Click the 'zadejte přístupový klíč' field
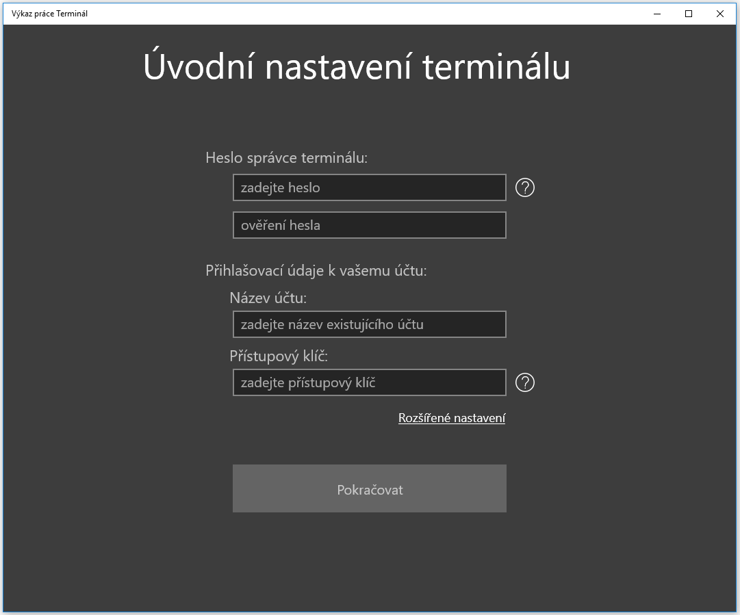The image size is (740, 615). tap(370, 382)
